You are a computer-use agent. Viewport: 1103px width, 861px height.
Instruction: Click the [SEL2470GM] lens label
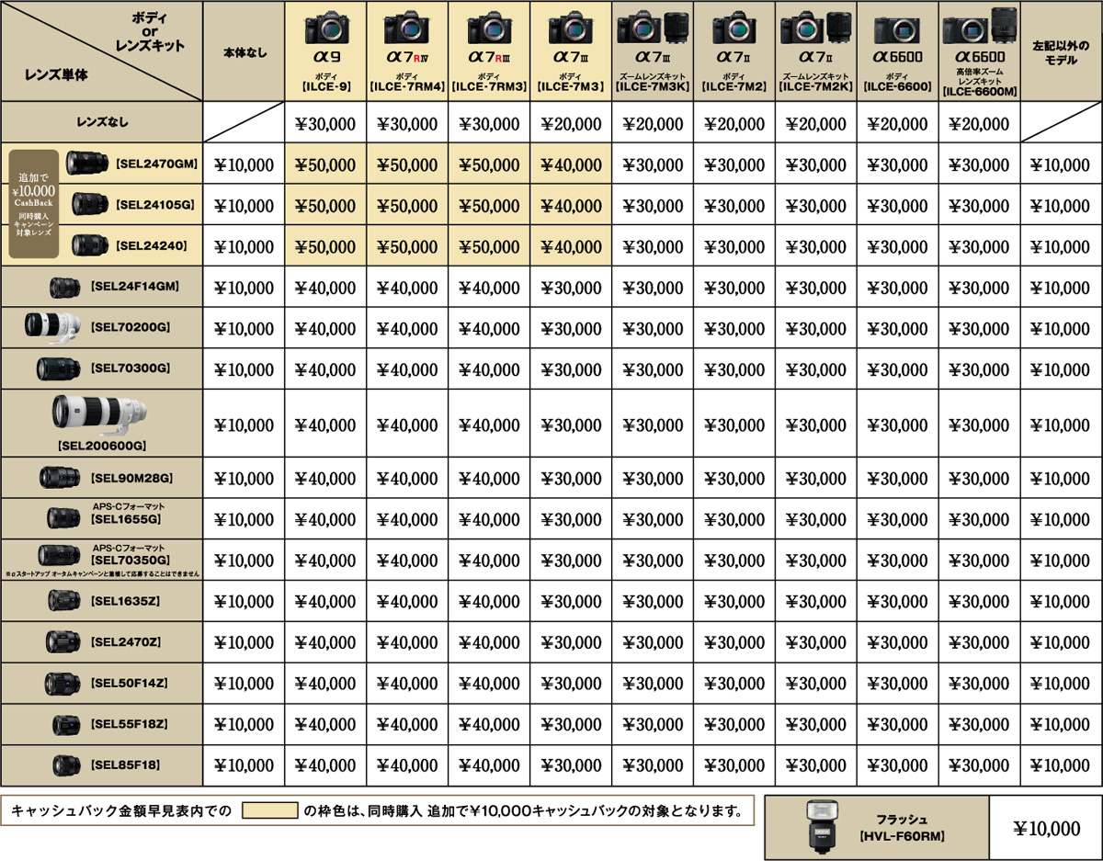point(157,164)
